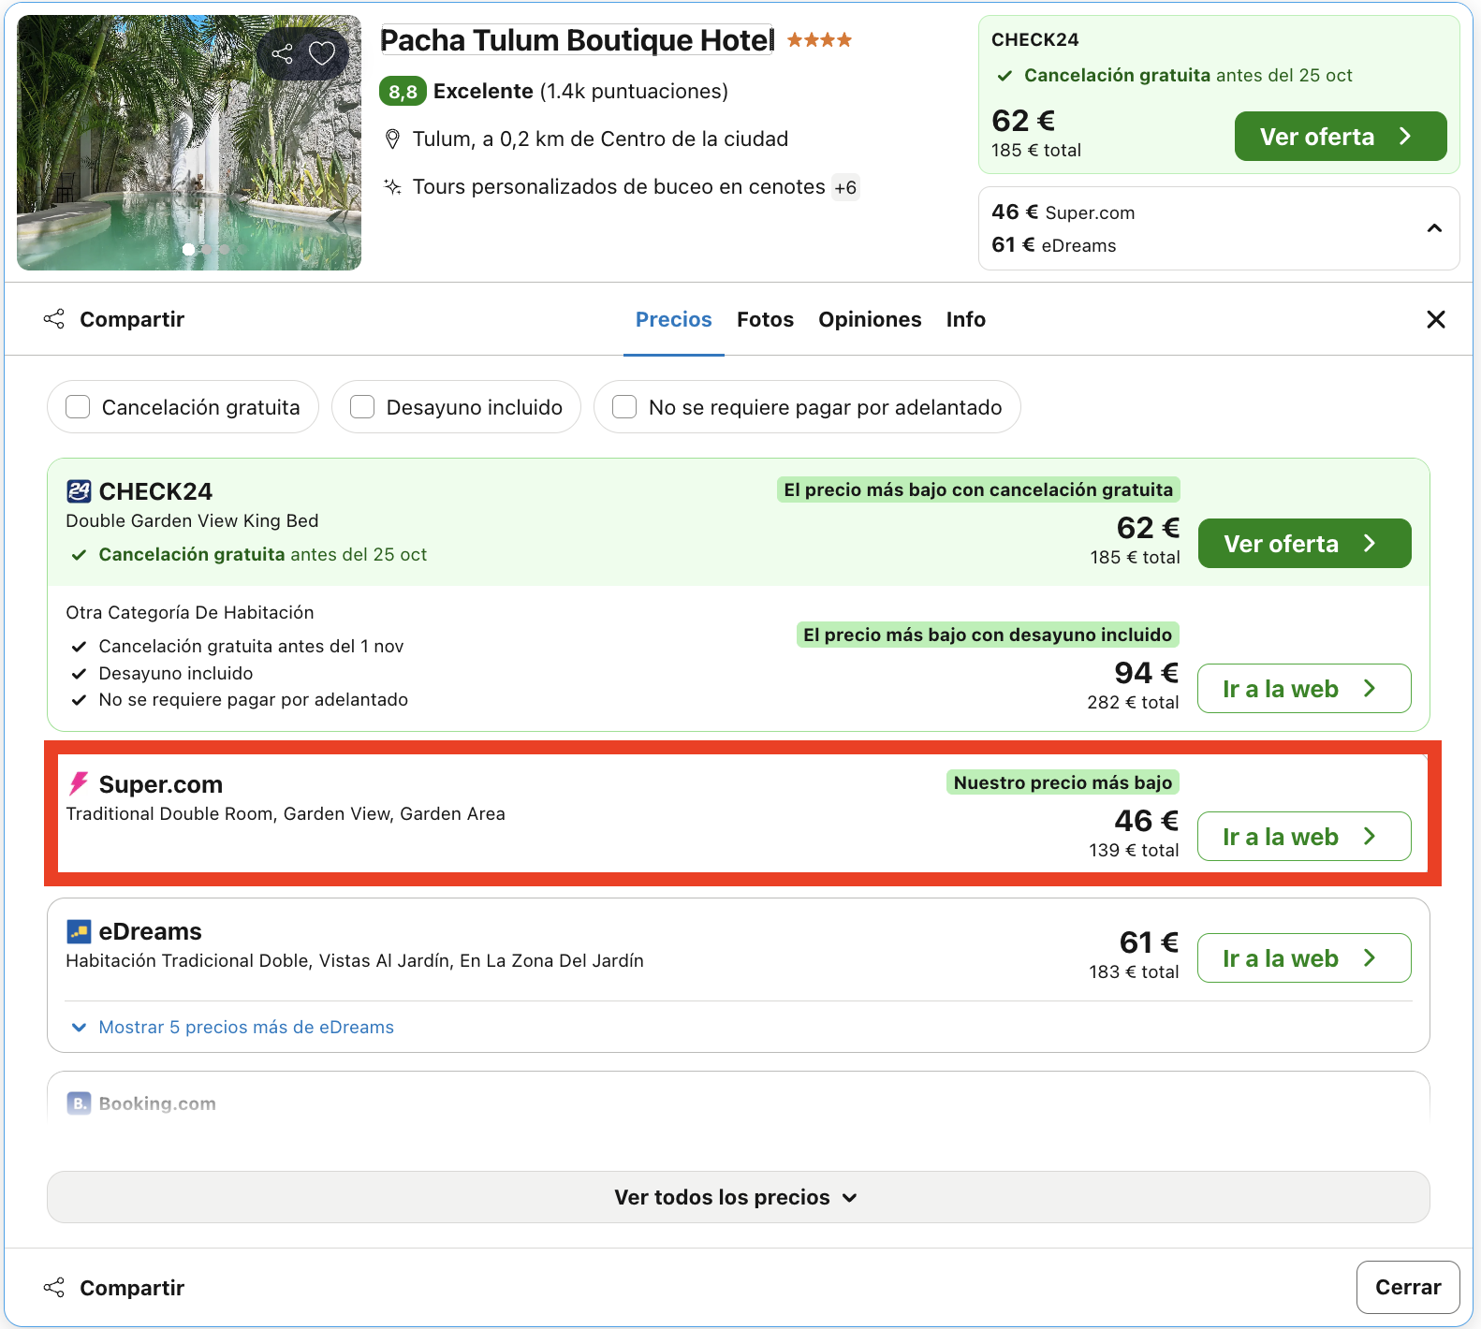Click El precio más bajo con desayuno incluido
Image resolution: width=1481 pixels, height=1329 pixels.
[x=988, y=635]
